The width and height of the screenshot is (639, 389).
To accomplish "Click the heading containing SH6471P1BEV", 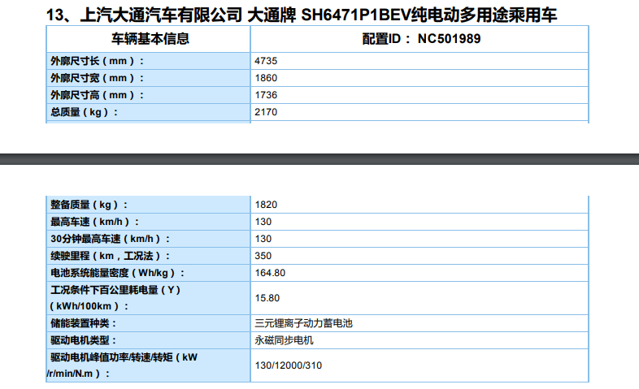I will coord(301,15).
